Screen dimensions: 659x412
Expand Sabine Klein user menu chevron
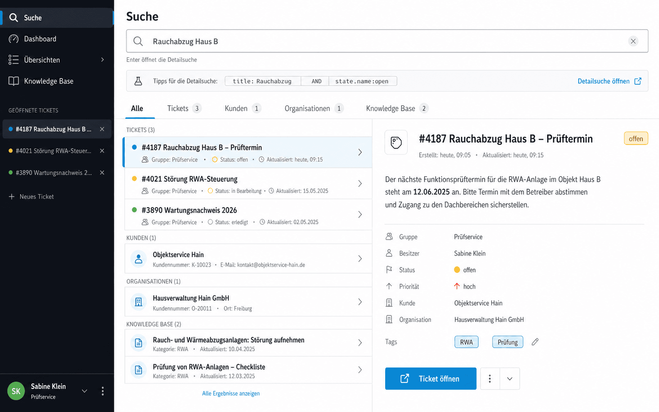(x=84, y=391)
